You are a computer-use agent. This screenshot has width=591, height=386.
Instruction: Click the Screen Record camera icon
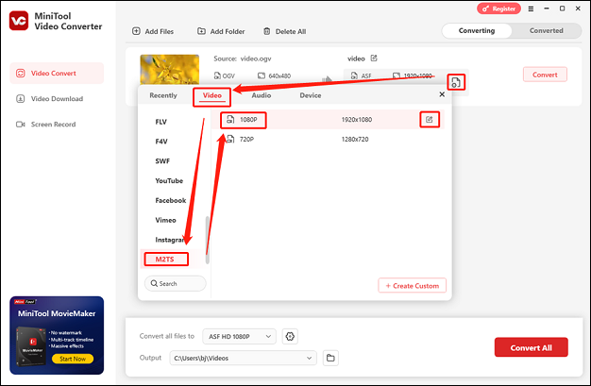tap(21, 125)
